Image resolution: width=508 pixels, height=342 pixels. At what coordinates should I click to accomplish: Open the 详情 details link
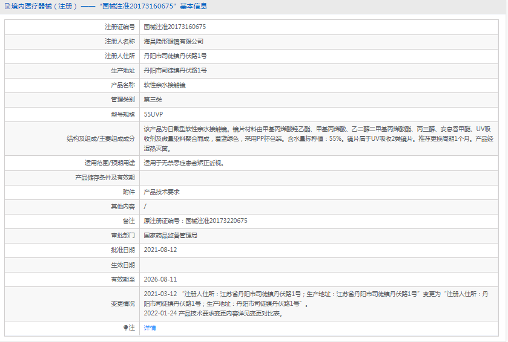(150, 327)
